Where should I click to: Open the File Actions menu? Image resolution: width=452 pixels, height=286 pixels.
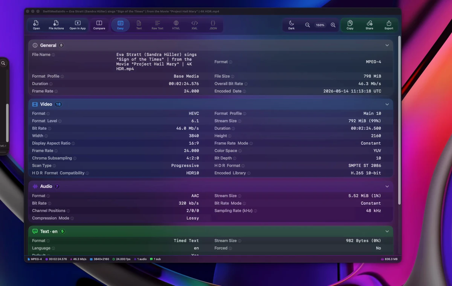pyautogui.click(x=56, y=25)
